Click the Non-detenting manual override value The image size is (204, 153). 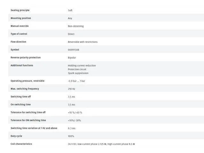76,26
